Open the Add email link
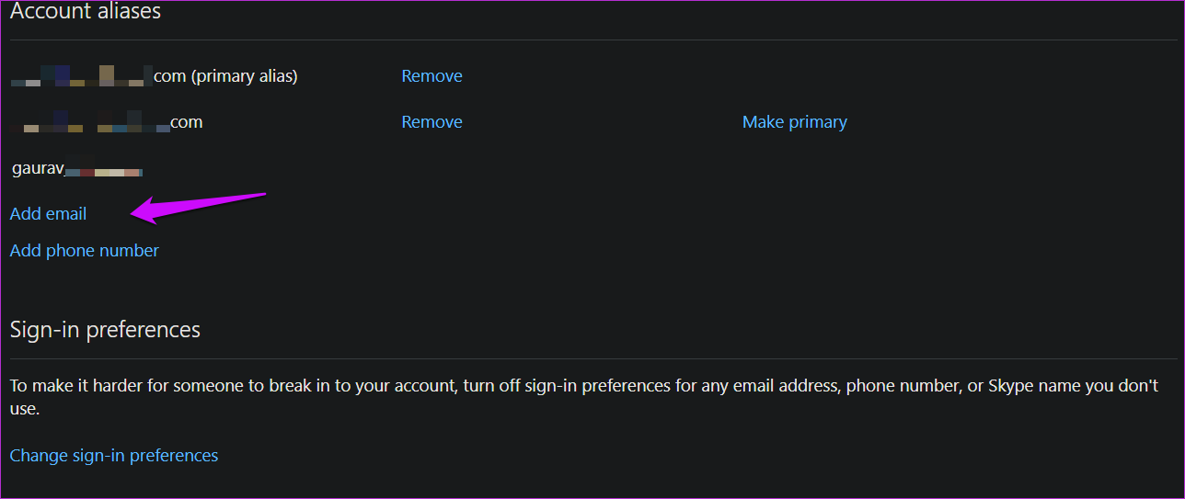The height and width of the screenshot is (499, 1185). click(48, 214)
